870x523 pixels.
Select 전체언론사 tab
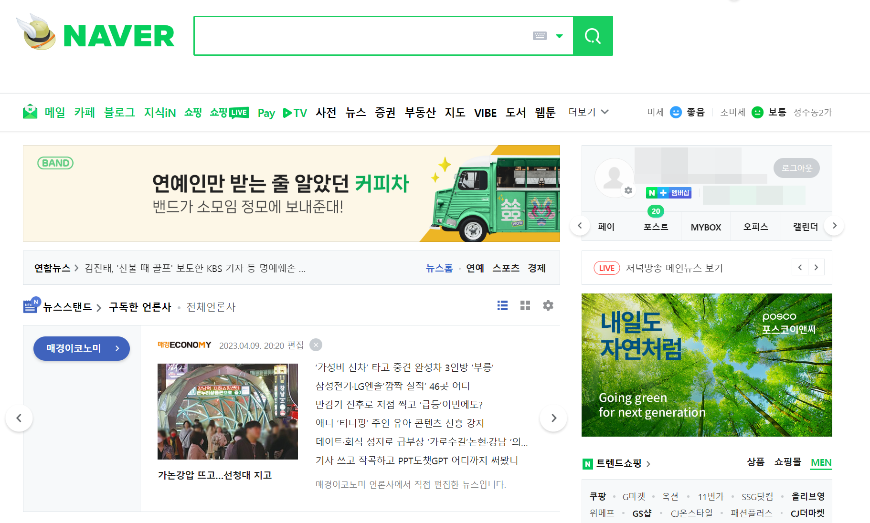[211, 307]
